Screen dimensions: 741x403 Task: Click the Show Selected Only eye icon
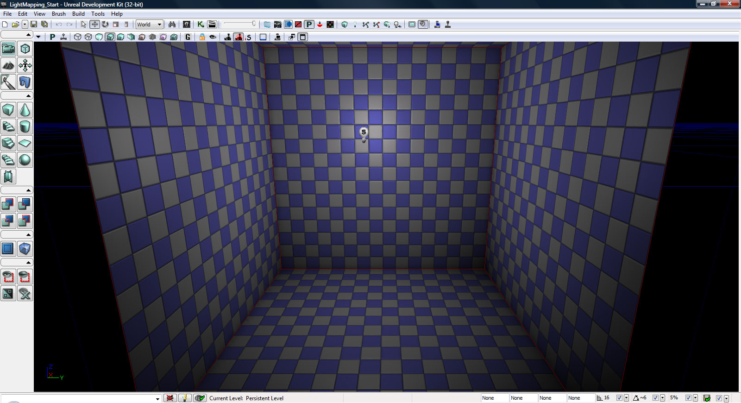[8, 277]
